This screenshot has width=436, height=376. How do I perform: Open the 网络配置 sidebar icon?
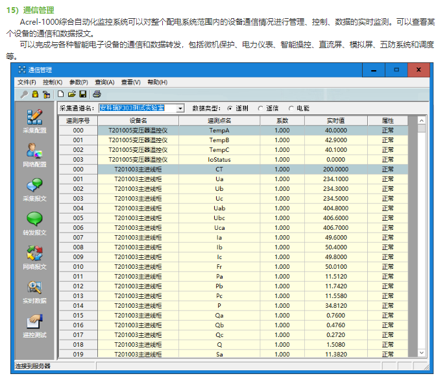(x=34, y=155)
